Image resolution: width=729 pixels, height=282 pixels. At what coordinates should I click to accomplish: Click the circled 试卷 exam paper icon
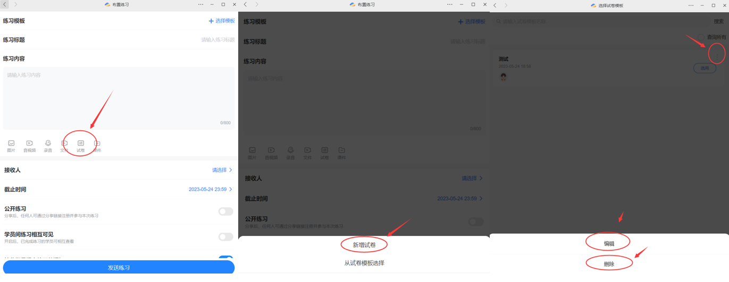point(81,143)
